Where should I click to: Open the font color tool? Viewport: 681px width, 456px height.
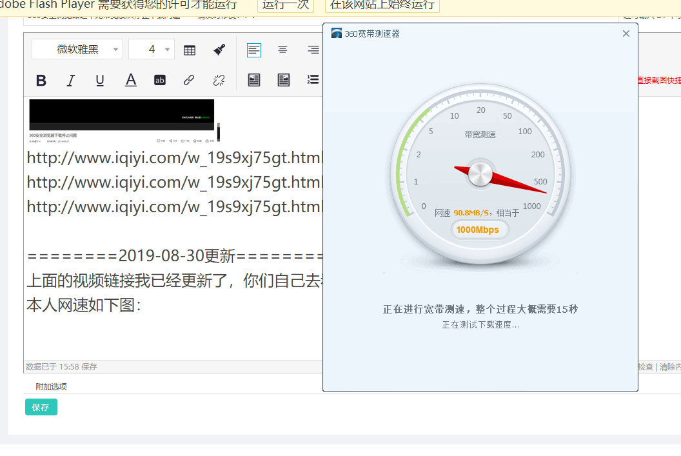pyautogui.click(x=131, y=81)
